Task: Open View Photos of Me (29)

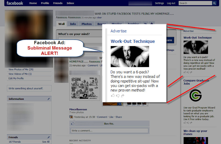Action: coord(21,69)
